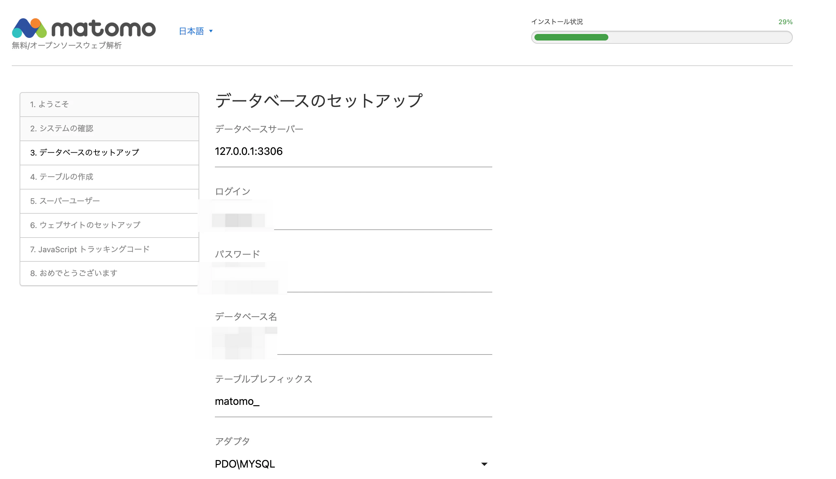The image size is (836, 479).
Task: Click the 29% install status text
Action: [785, 22]
